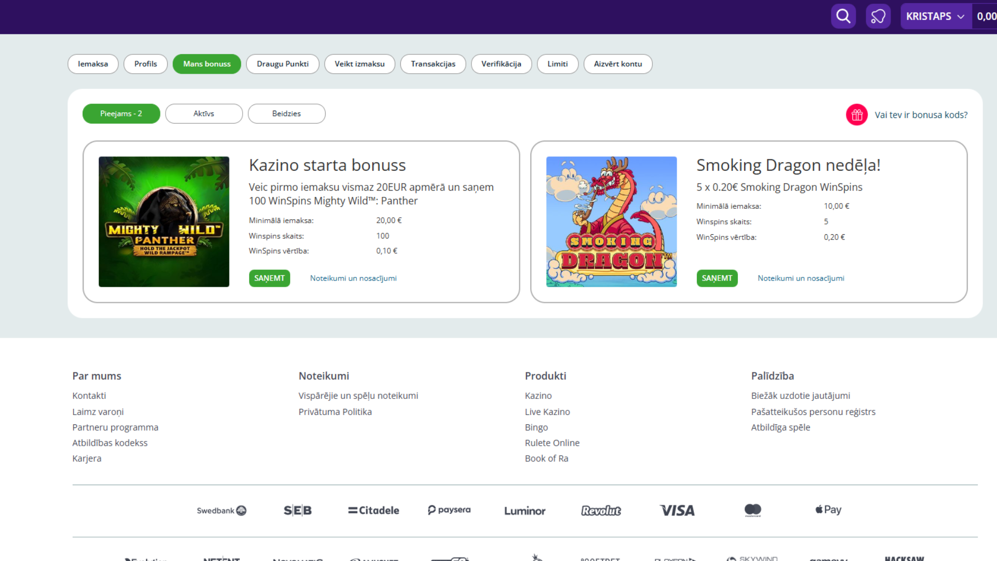Go to the Verifikācija tab

tap(501, 64)
